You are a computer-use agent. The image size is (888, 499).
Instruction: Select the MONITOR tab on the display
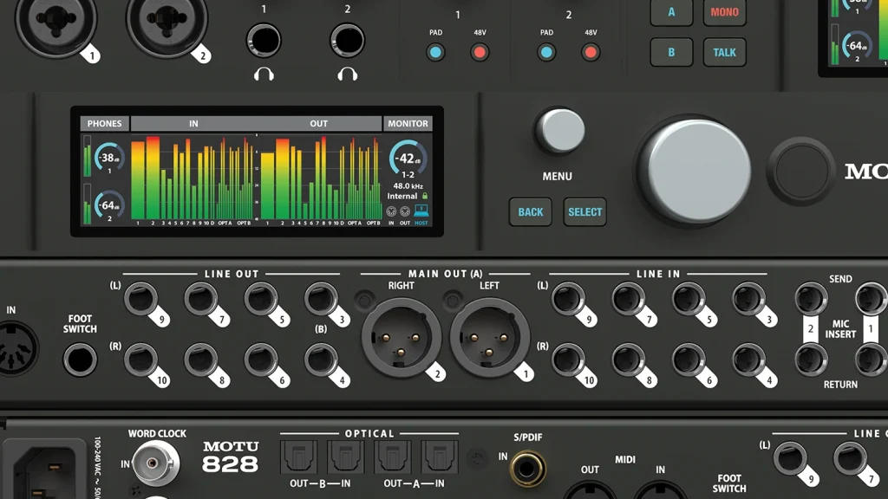coord(408,124)
